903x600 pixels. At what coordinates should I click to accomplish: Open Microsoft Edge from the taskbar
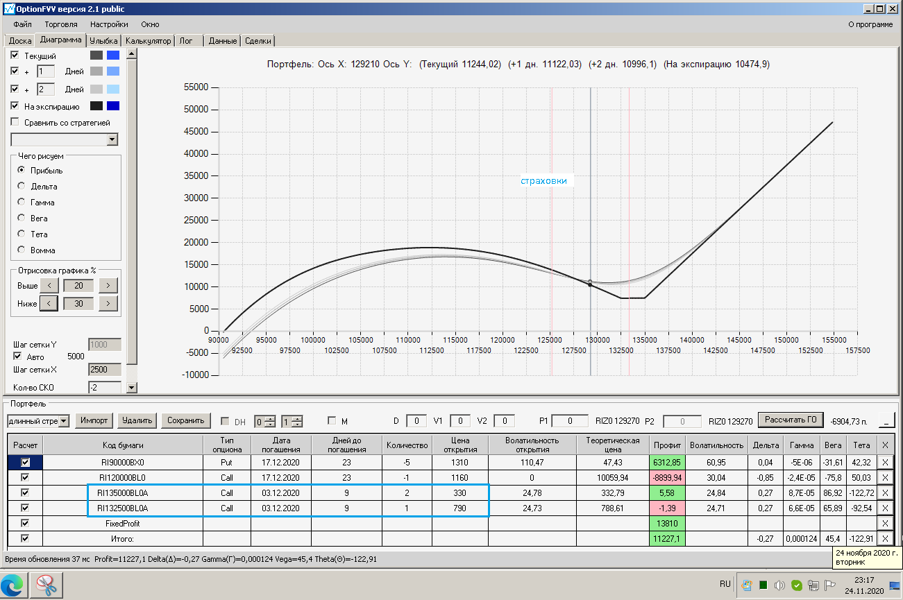click(15, 584)
